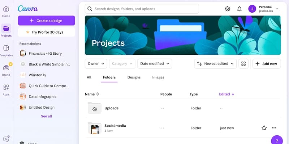Sort by the Edited column
The width and height of the screenshot is (289, 144).
click(x=227, y=94)
